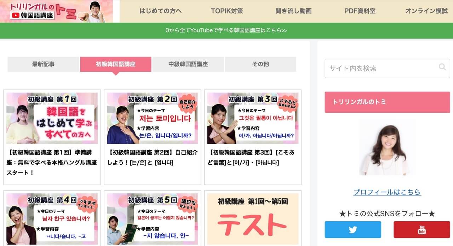Open lesson 第5回 thumbnail
This screenshot has width=453, height=246.
(153, 219)
